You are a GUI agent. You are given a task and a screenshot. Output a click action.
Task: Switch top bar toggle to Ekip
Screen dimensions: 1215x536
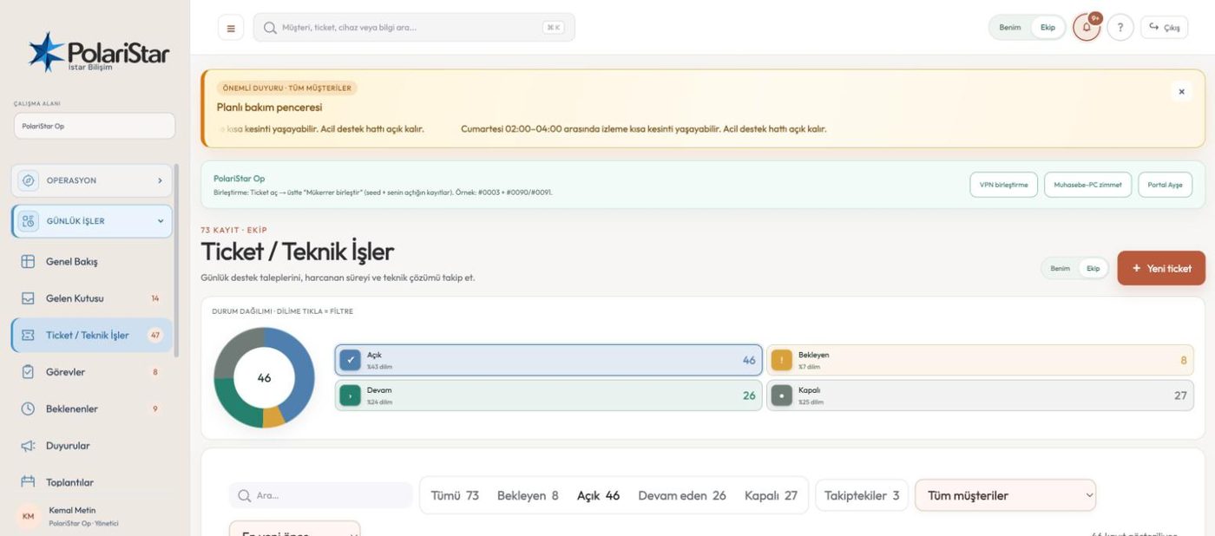1048,28
